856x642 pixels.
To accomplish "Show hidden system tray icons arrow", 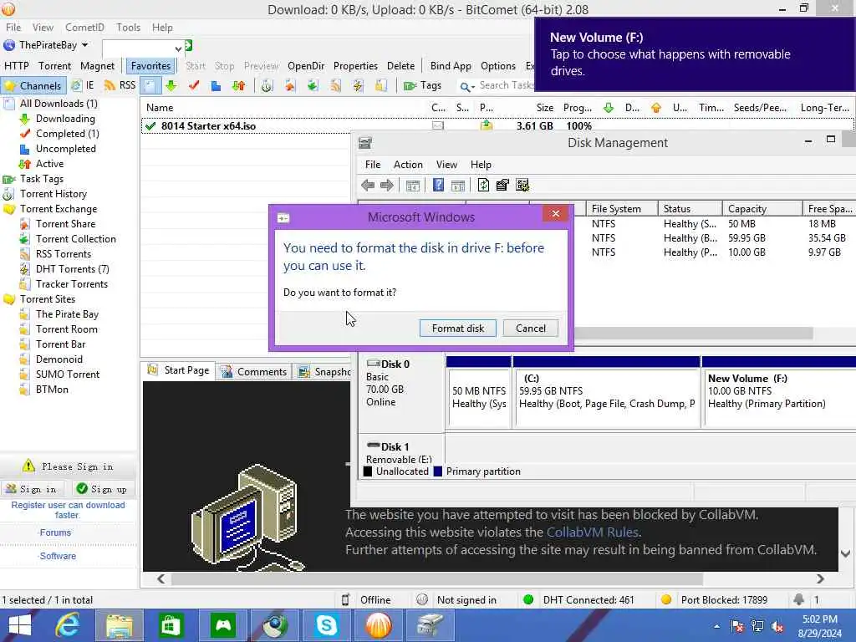I will [x=716, y=626].
